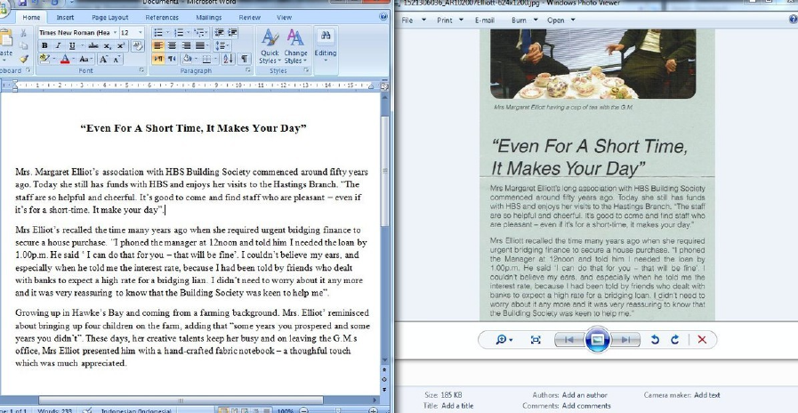Switch to the References tab

coord(162,17)
